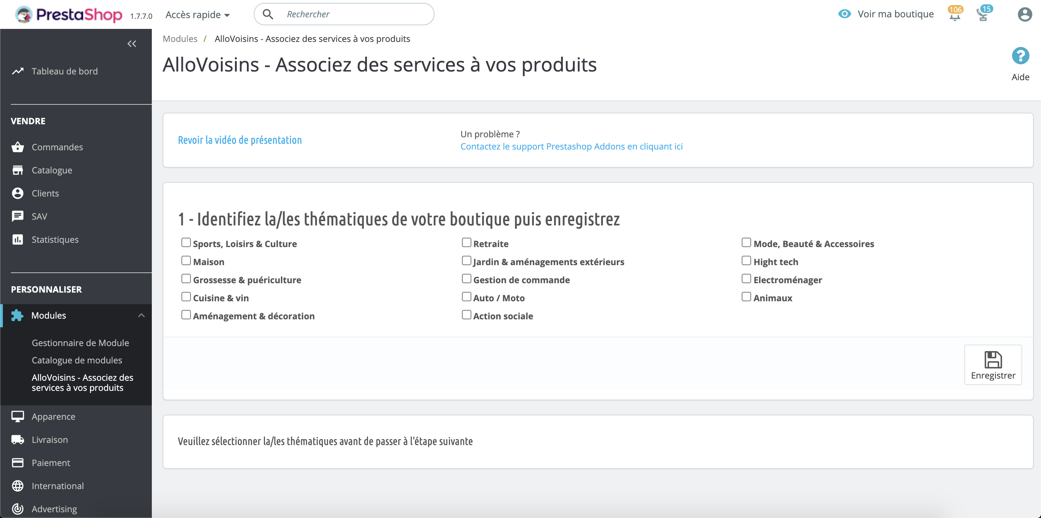Click the Advertising target icon
Viewport: 1041px width, 518px height.
(x=17, y=509)
